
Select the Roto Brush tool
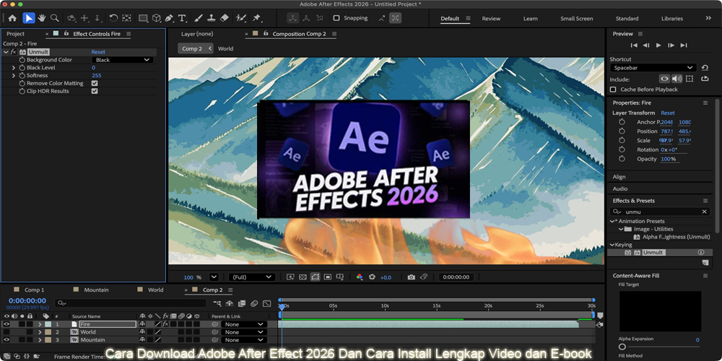(x=241, y=19)
